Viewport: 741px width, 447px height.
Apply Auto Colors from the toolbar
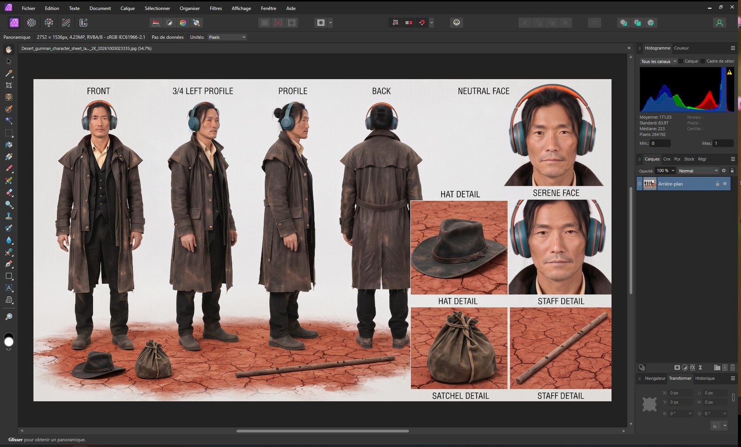pyautogui.click(x=183, y=23)
